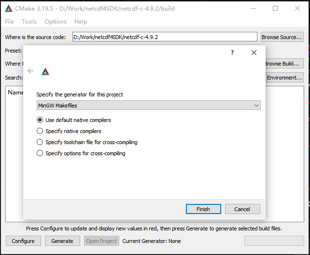
Task: Click 'Specify the generator for this project' label
Action: (80, 94)
